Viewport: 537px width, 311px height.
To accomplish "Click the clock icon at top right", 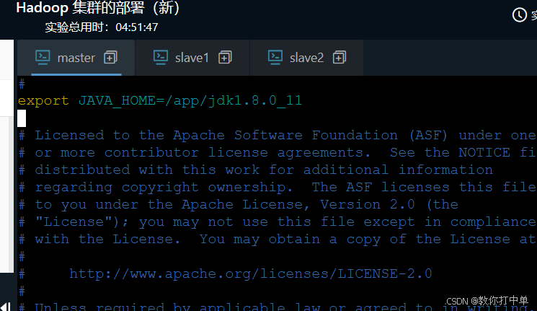I will tap(519, 14).
